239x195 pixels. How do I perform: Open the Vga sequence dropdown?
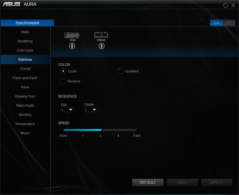67,110
